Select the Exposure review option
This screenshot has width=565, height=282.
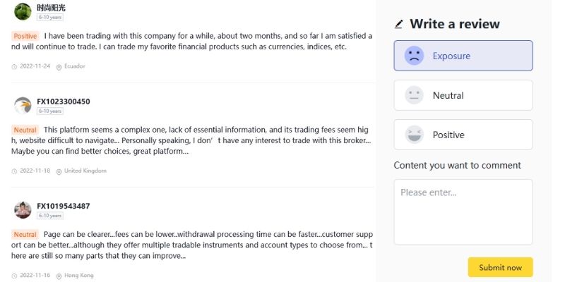click(x=463, y=56)
